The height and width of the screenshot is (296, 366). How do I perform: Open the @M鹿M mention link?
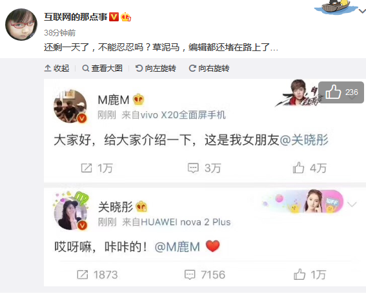click(178, 247)
